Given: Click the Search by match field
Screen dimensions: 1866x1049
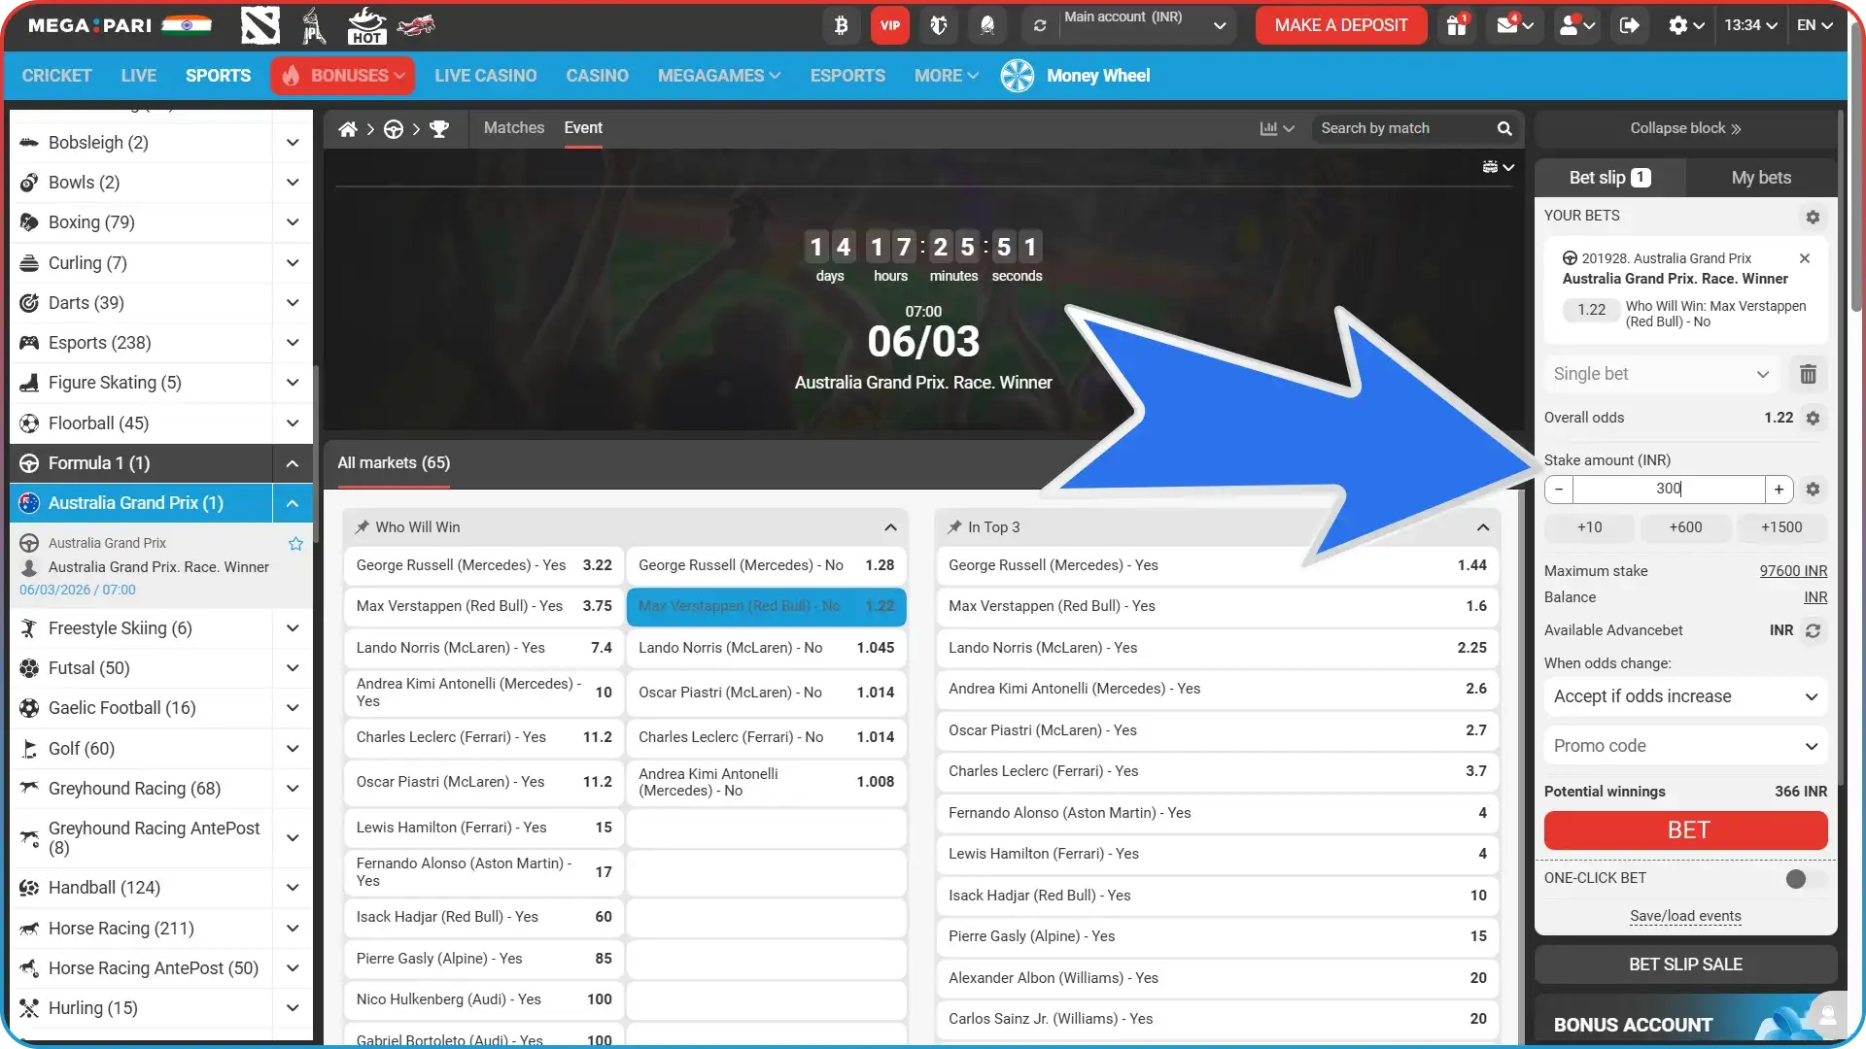Looking at the screenshot, I should (1404, 128).
